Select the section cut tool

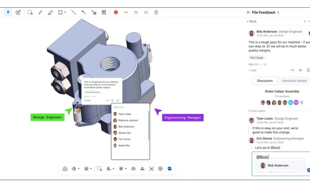(121, 169)
